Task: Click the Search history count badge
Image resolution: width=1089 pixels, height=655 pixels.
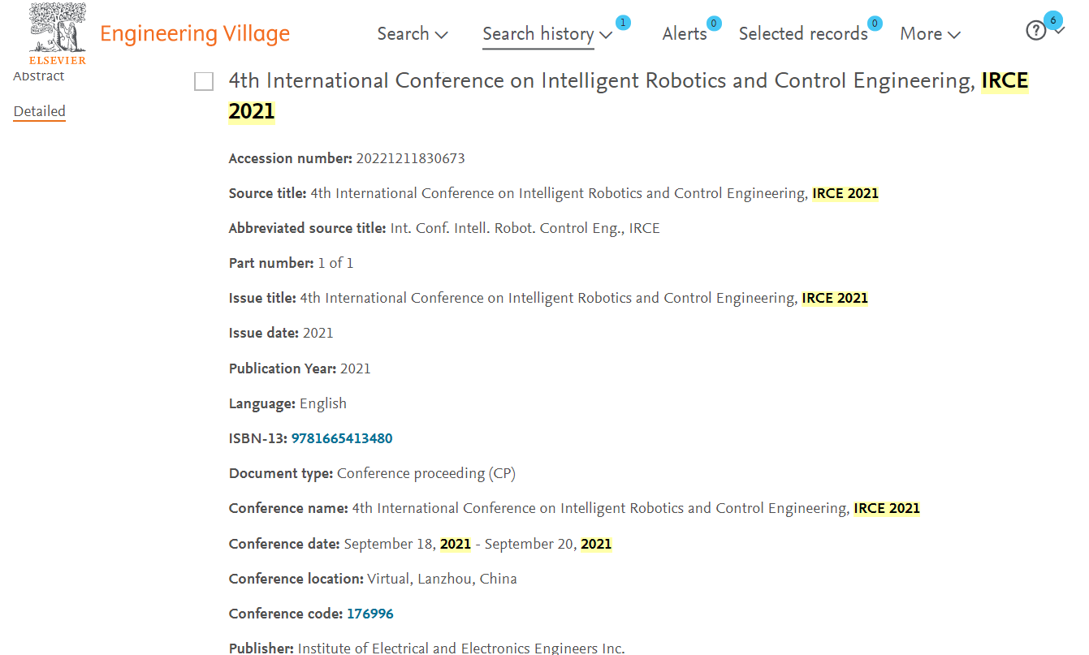Action: (623, 23)
